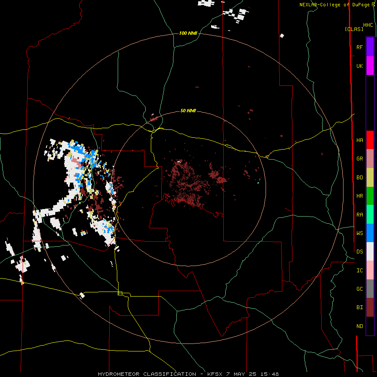Screen dimensions: 377x377
Task: Click the ND legend label
Action: pyautogui.click(x=359, y=326)
